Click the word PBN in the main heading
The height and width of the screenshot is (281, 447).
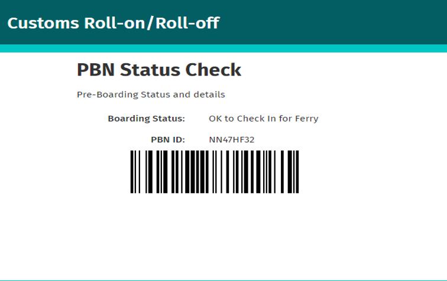96,70
